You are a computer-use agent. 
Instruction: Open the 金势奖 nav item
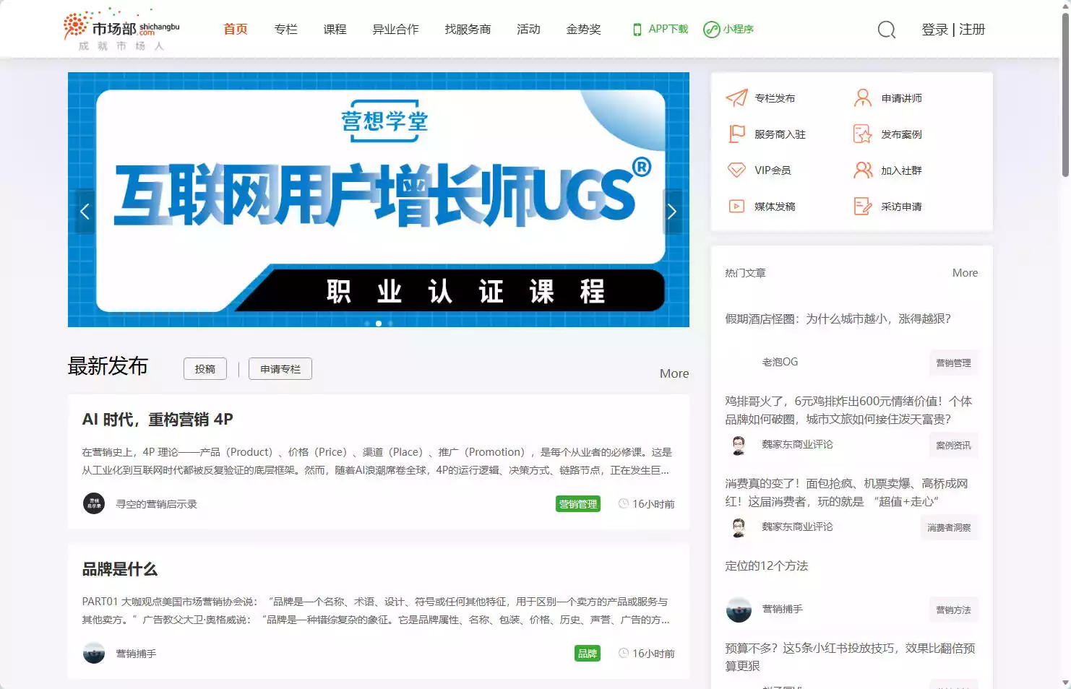[584, 30]
